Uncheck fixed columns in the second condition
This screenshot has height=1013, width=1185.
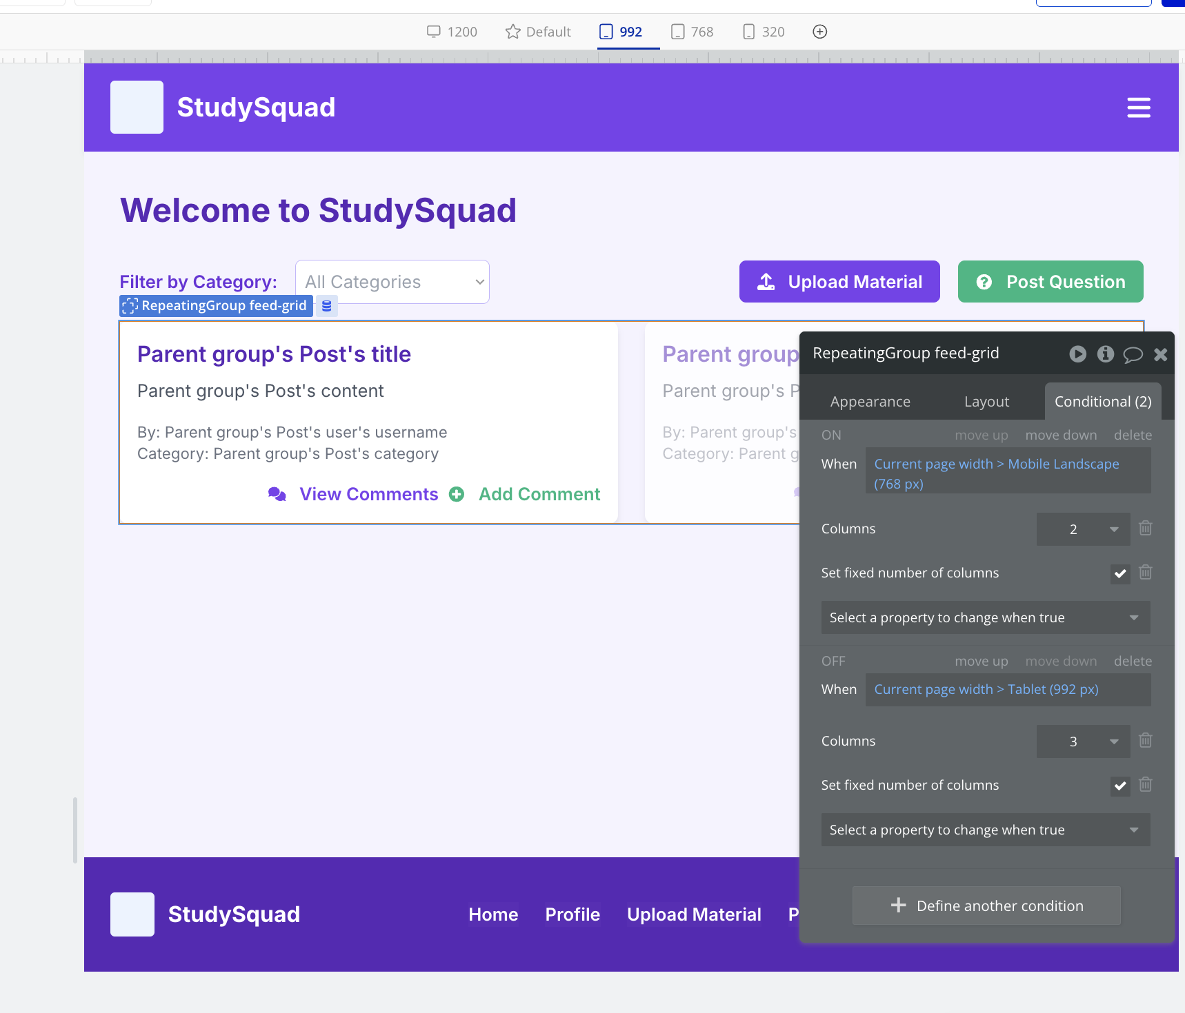1119,786
